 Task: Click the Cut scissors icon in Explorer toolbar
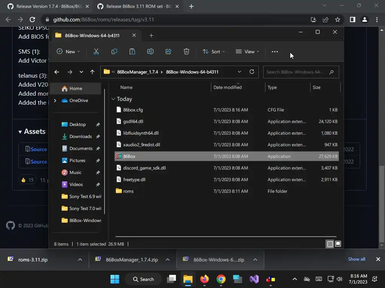coord(96,51)
